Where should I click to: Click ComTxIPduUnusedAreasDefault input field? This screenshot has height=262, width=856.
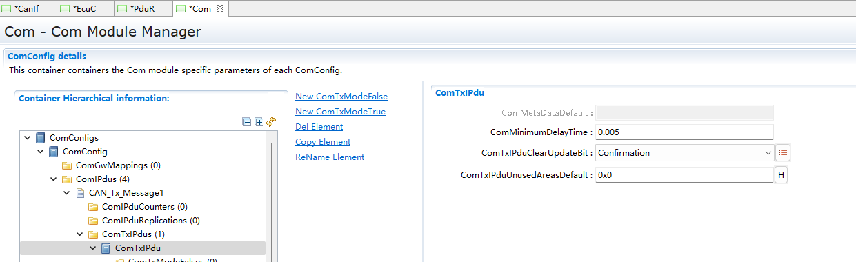coord(684,175)
